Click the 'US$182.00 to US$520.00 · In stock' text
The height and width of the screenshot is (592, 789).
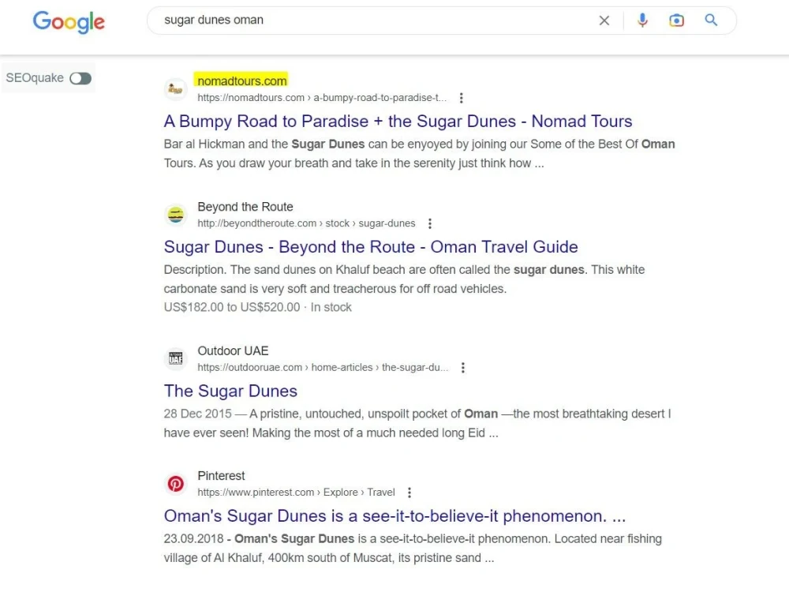258,308
